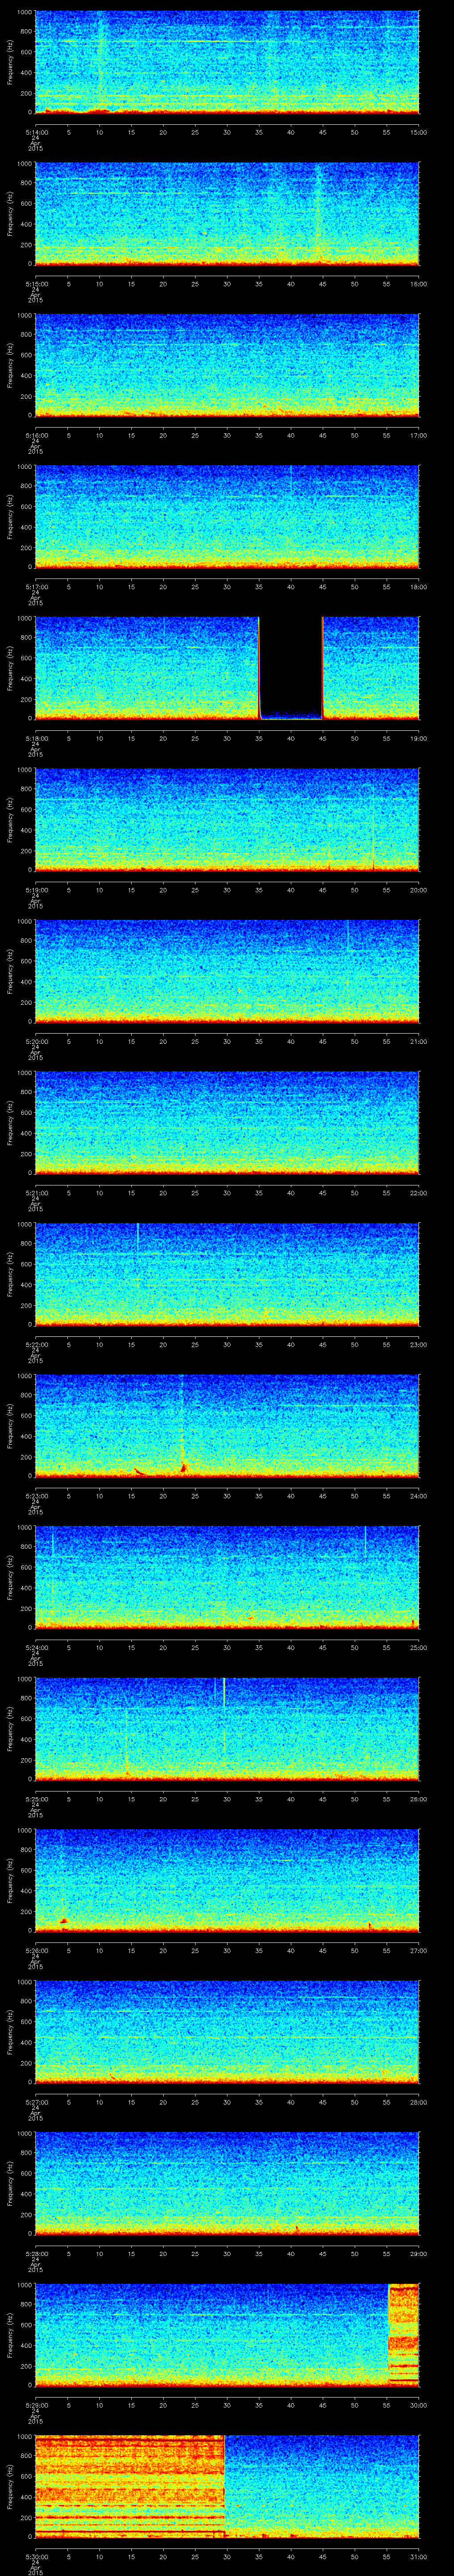The image size is (454, 2576).
Task: Click the 5:28:00 spectrogram panel
Action: pyautogui.click(x=227, y=2182)
